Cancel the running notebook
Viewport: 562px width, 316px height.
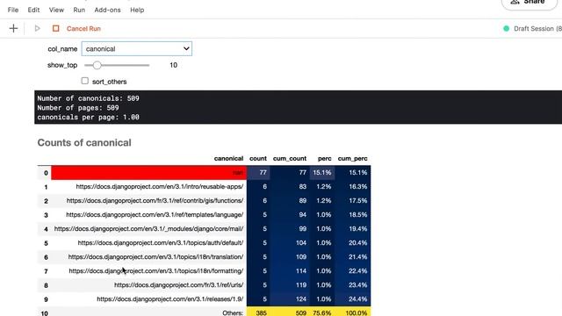coord(83,29)
